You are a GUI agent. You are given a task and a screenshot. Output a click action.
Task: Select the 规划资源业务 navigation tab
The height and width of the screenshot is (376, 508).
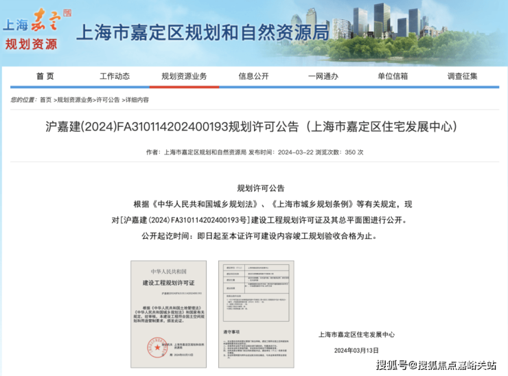pos(184,76)
